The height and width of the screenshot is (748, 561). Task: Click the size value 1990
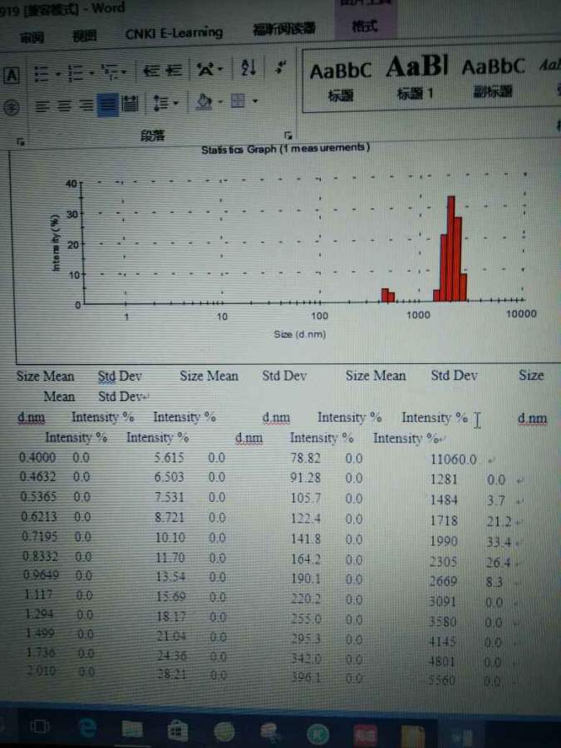[444, 541]
